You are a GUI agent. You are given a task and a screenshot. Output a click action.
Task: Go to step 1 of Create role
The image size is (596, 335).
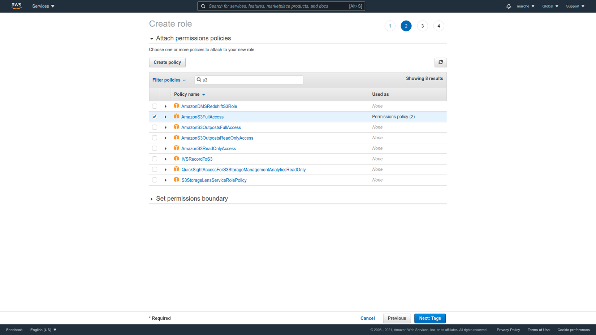pyautogui.click(x=390, y=26)
